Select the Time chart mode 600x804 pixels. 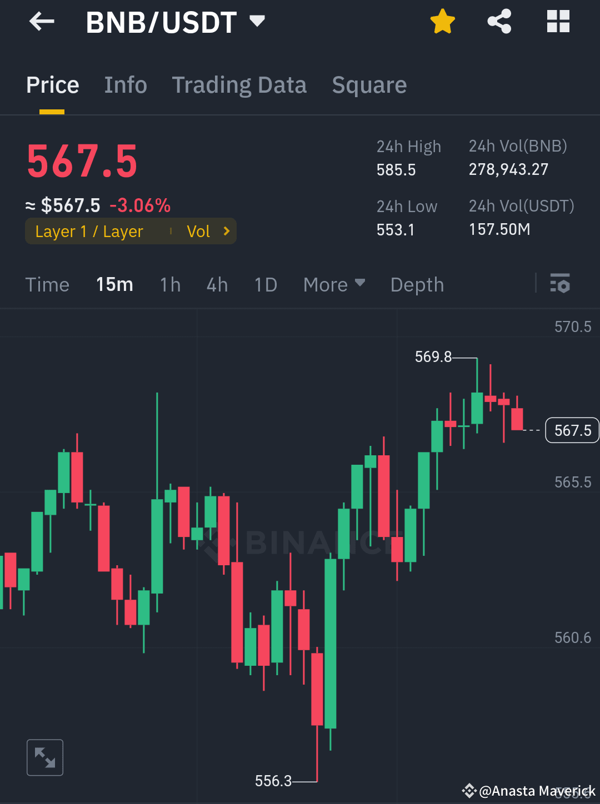47,284
